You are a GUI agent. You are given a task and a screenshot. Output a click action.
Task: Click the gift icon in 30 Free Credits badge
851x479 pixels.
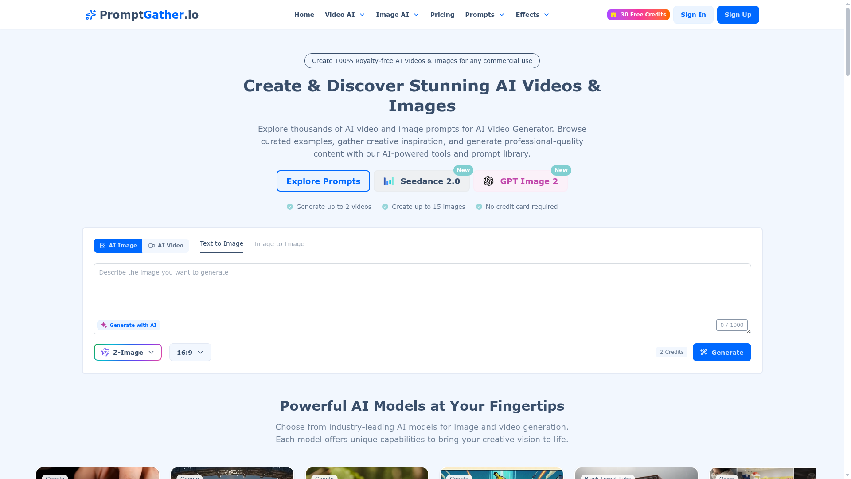point(613,15)
